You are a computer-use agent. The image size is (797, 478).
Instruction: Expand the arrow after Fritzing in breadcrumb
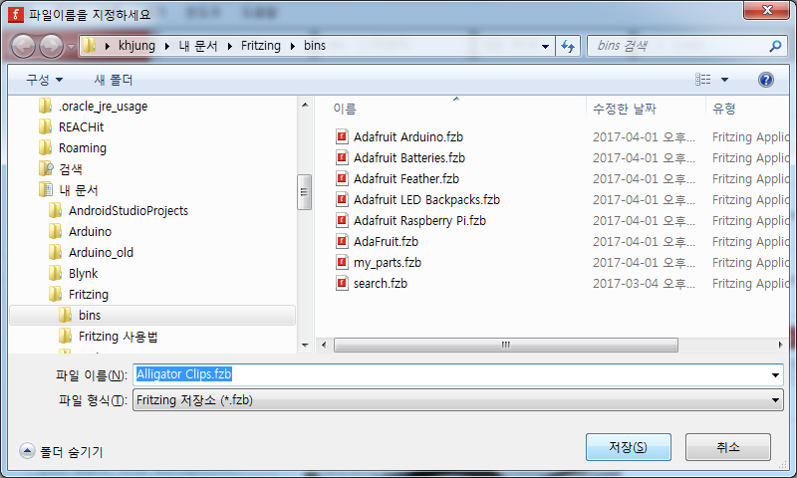click(293, 46)
